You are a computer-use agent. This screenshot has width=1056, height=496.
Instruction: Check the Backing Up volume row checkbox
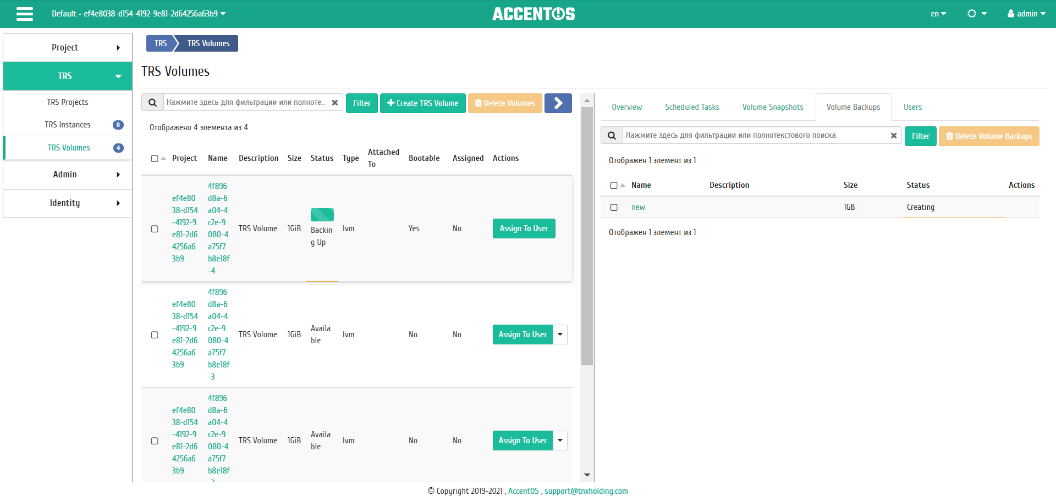155,229
